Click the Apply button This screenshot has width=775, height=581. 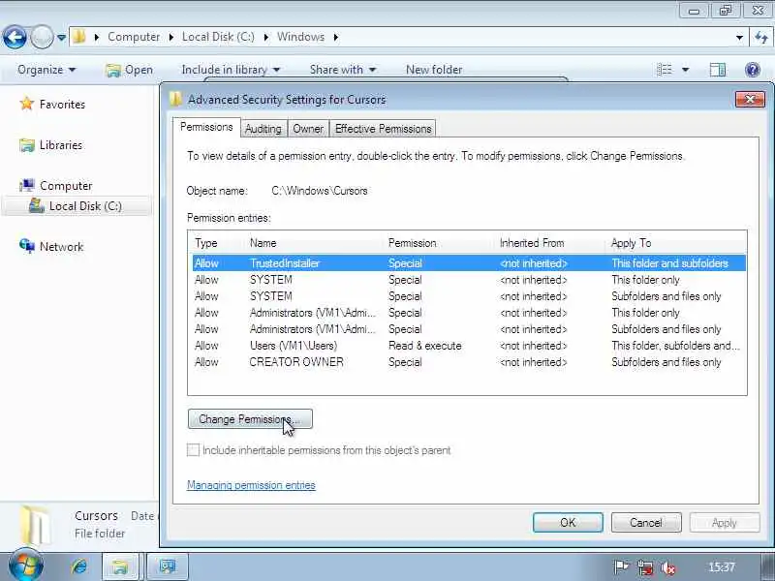tap(725, 523)
